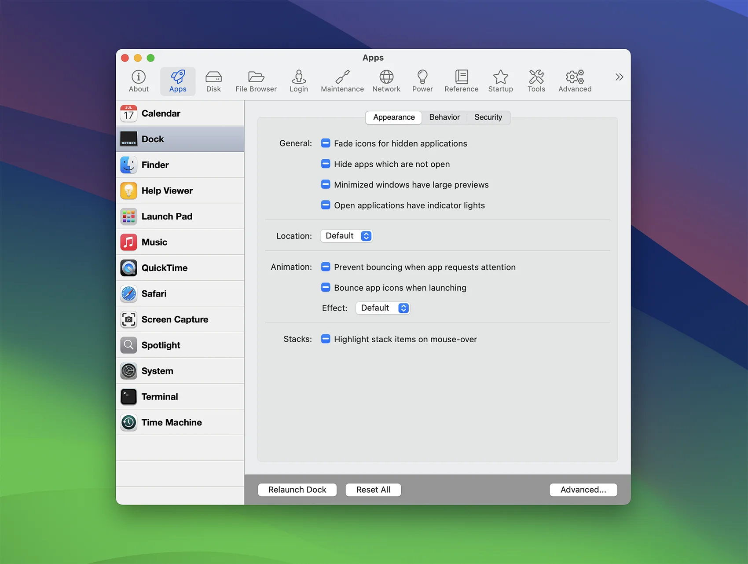The height and width of the screenshot is (564, 748).
Task: Open the Effect dropdown
Action: pos(383,308)
